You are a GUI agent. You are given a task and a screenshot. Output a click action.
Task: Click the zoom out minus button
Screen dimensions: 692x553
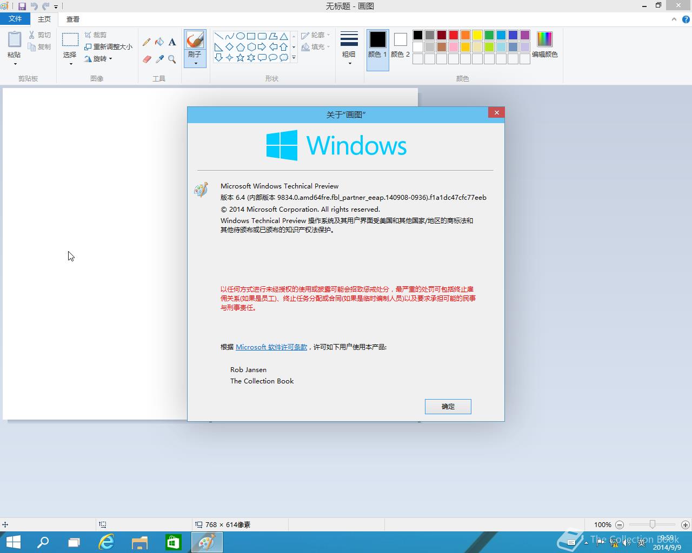pyautogui.click(x=620, y=524)
